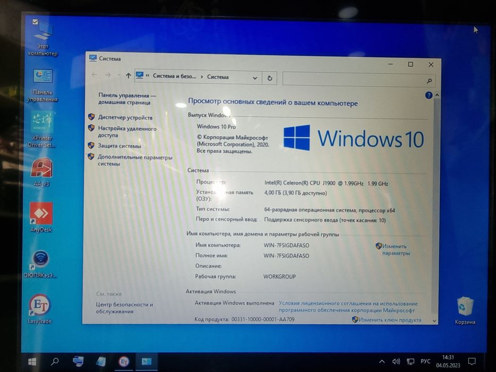Minimize the Система window
The image size is (496, 372).
(x=390, y=64)
